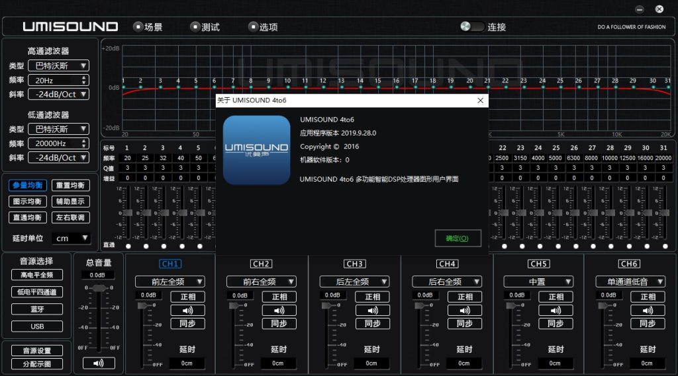Image resolution: width=678 pixels, height=376 pixels.
Task: Toggle bypass dot under EQ band 22
Action: pyautogui.click(x=504, y=246)
